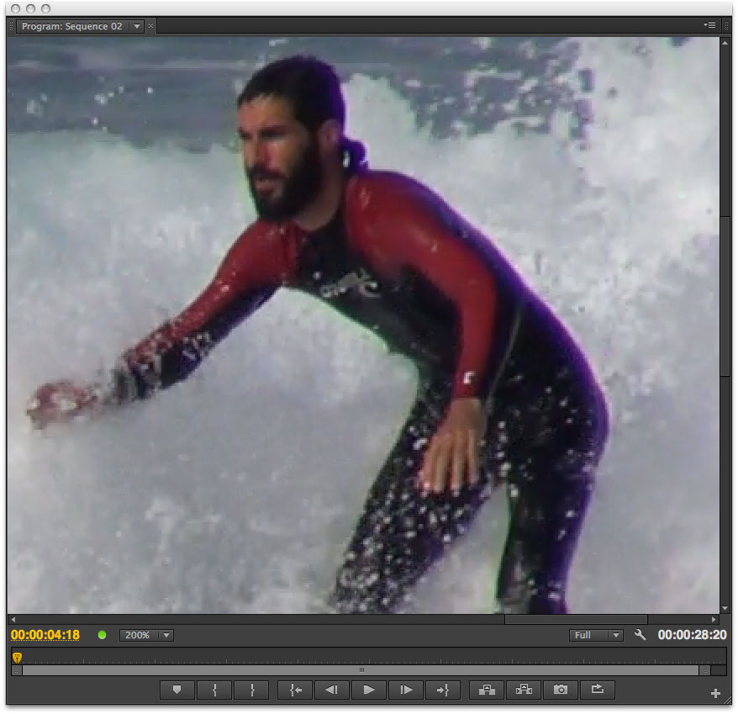Click the Add Marker button

tap(177, 690)
